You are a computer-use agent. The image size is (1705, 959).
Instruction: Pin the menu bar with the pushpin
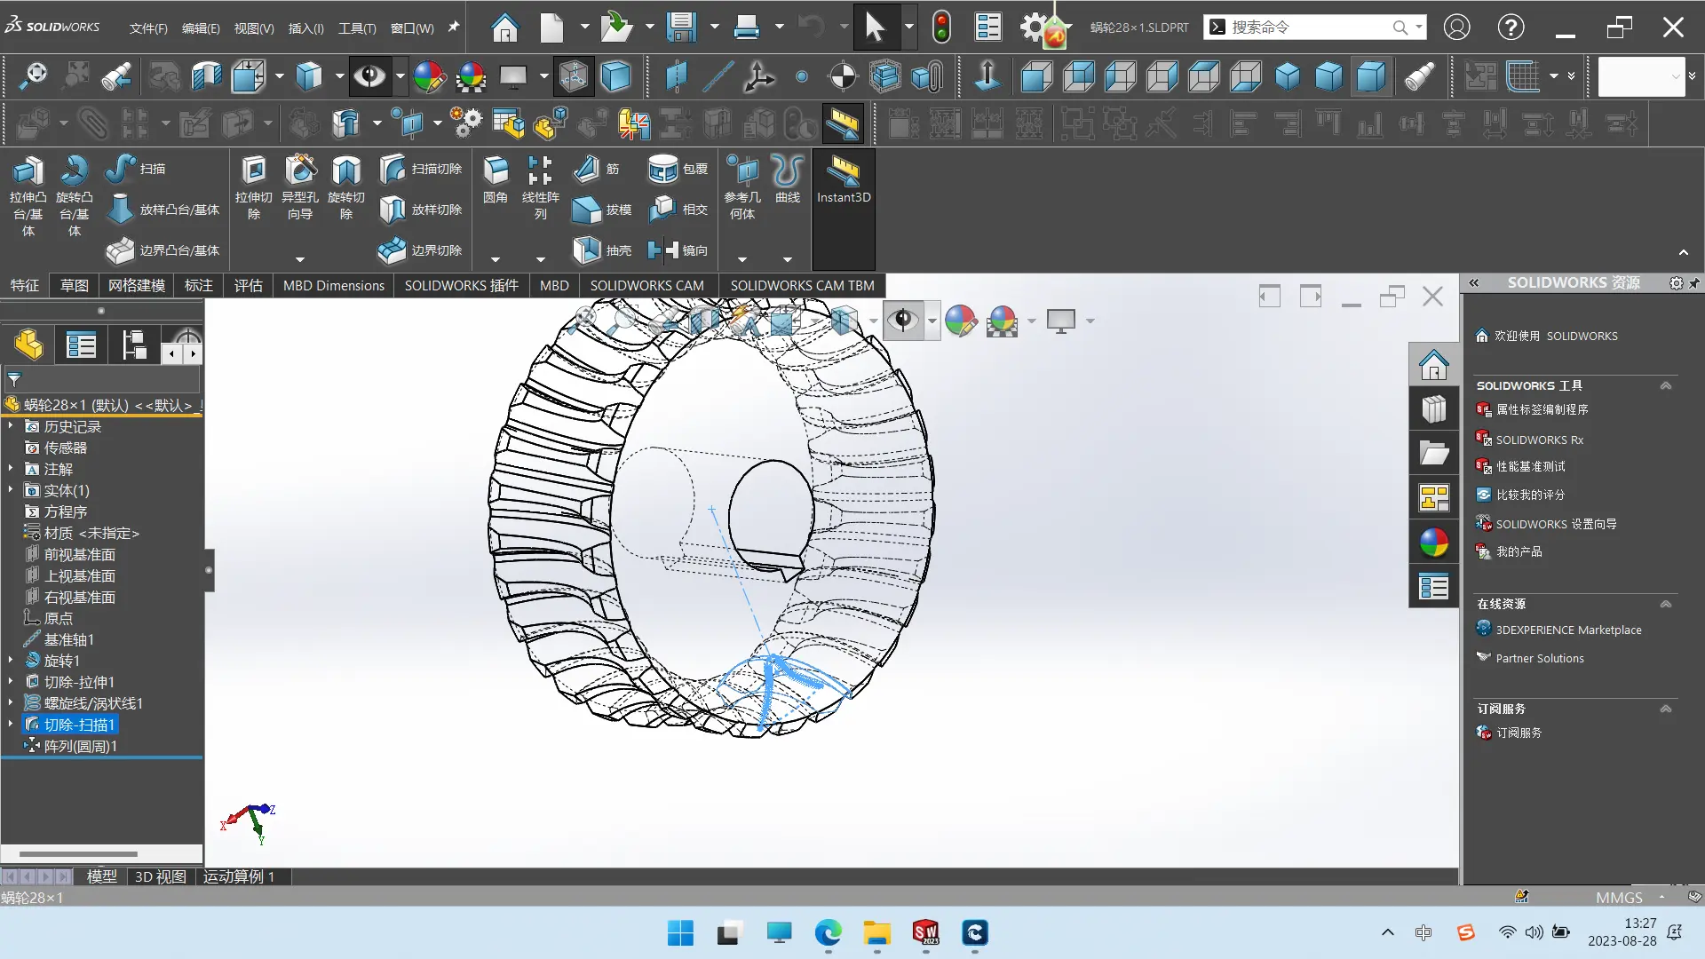(453, 27)
